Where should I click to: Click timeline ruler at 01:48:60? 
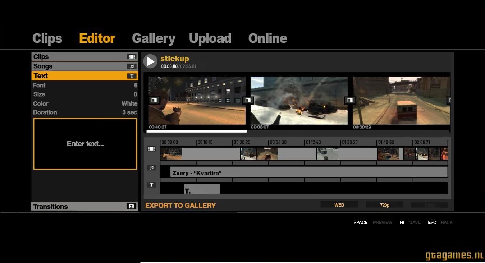coord(386,142)
